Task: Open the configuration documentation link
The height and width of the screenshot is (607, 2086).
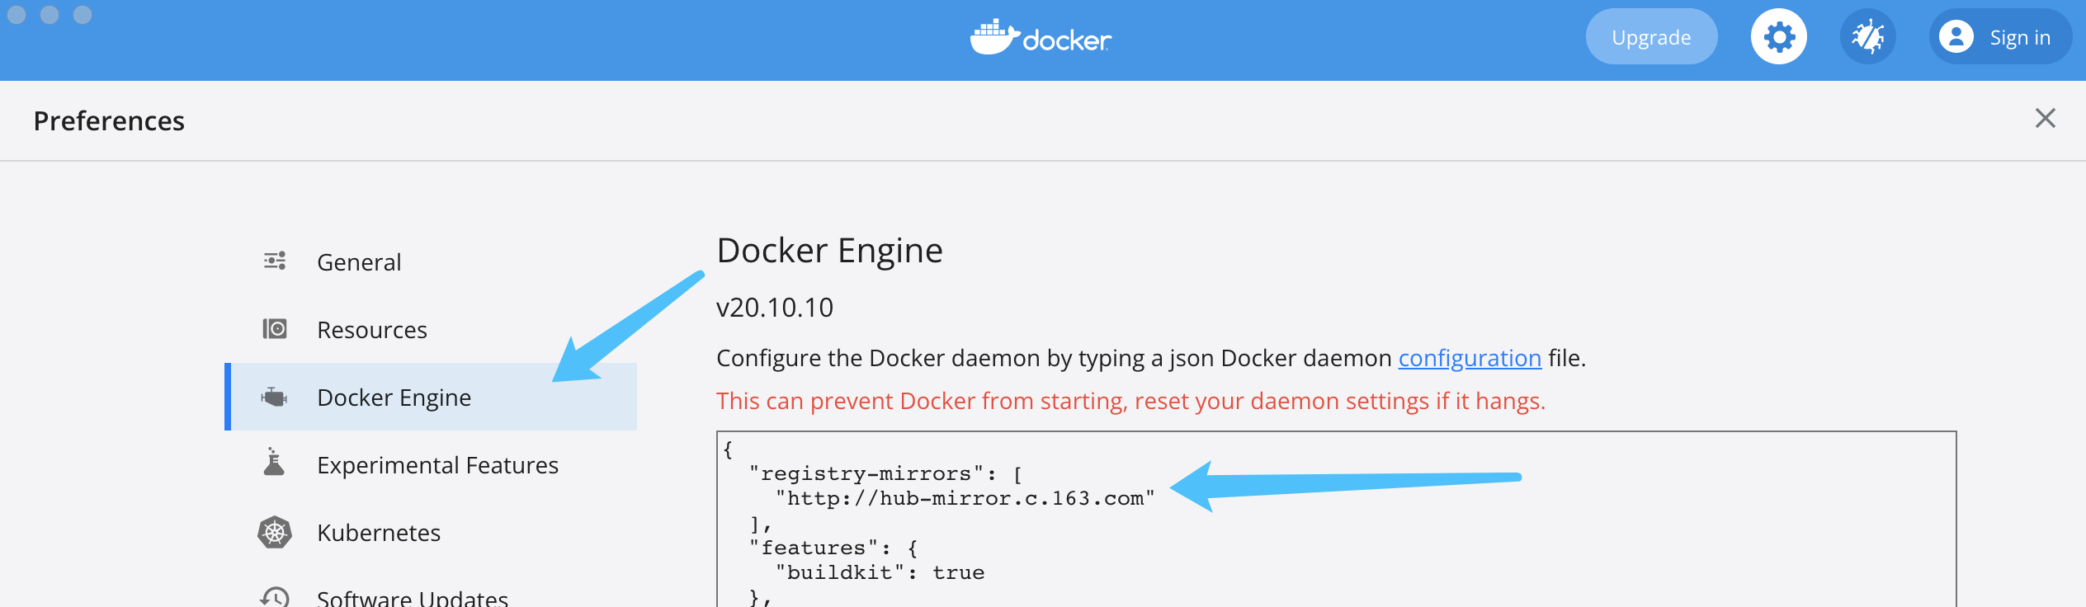Action: click(1470, 358)
